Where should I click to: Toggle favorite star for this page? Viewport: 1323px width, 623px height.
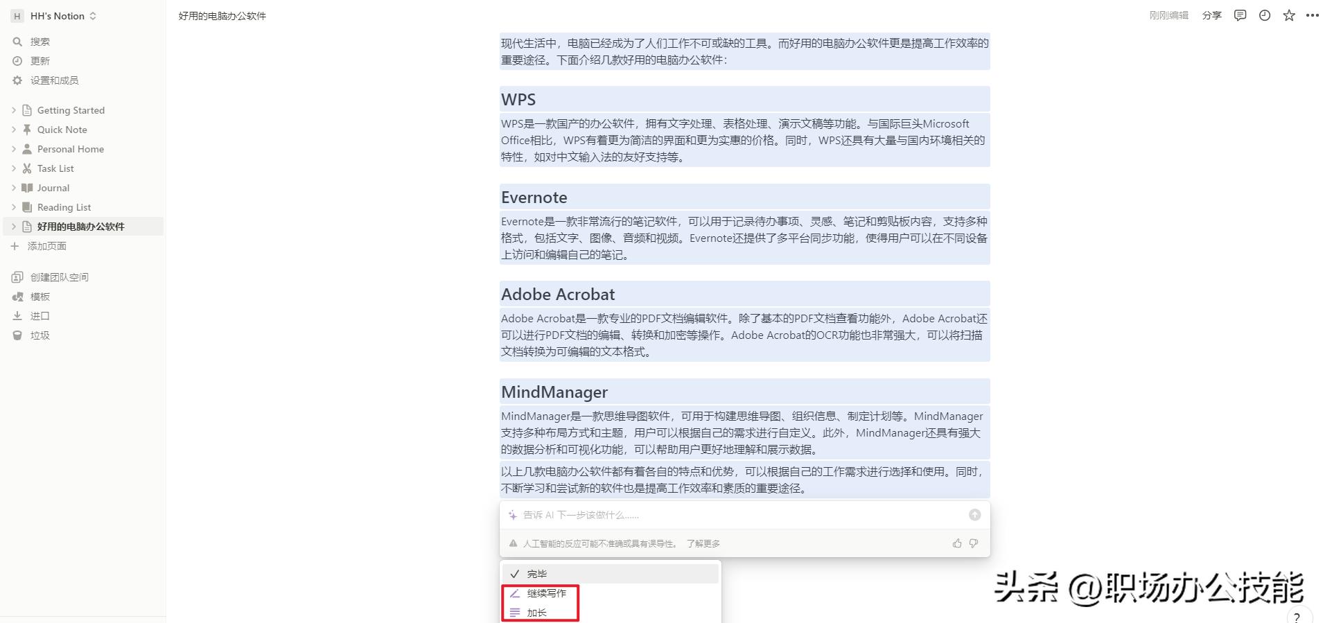point(1289,15)
